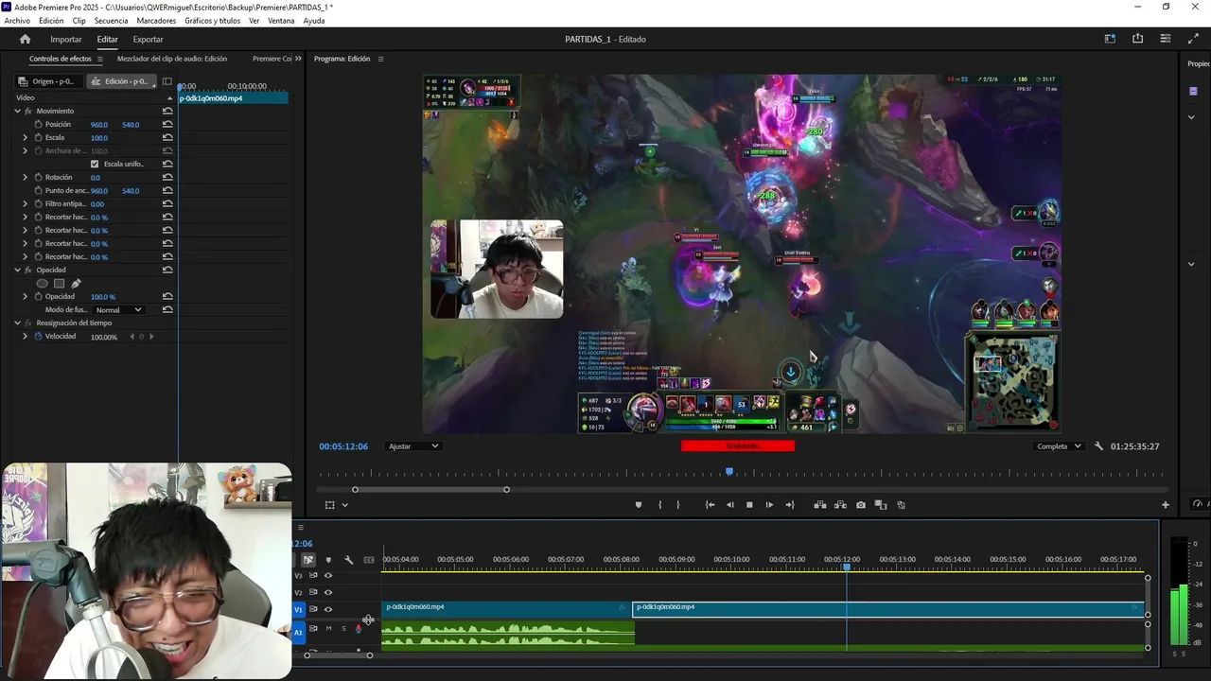Screen dimensions: 1211x681
Task: Toggle the Movimiento fx effect on/off
Action: tap(27, 111)
